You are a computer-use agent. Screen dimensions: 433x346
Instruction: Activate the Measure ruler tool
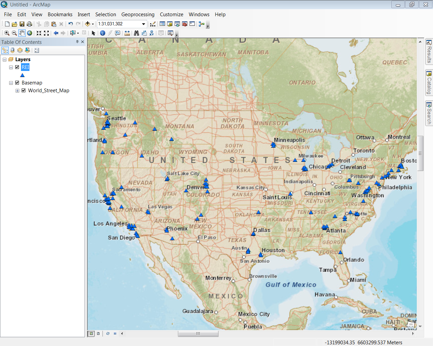pyautogui.click(x=127, y=33)
